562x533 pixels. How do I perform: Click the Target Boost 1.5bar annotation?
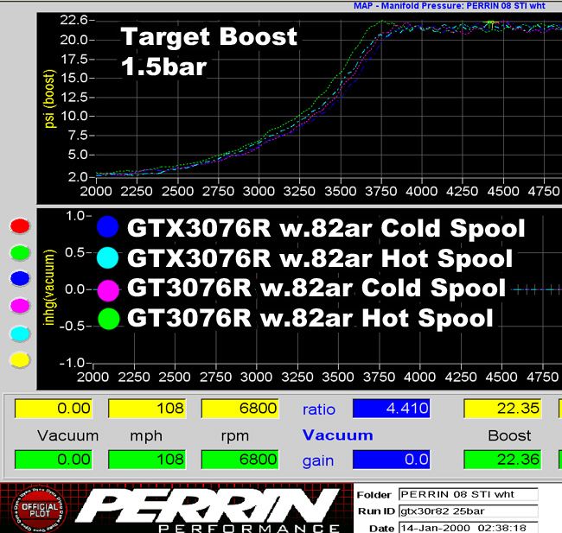(x=208, y=51)
